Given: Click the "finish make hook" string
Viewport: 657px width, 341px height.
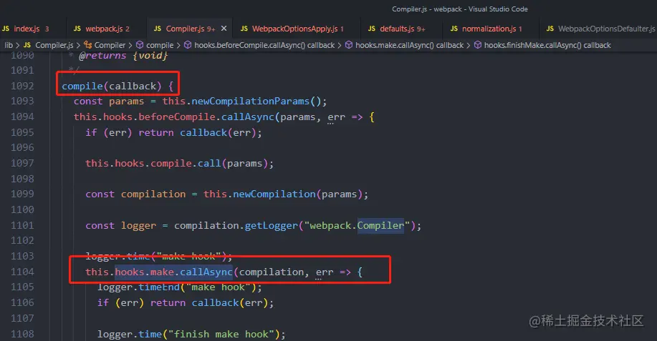Looking at the screenshot, I should 221,334.
